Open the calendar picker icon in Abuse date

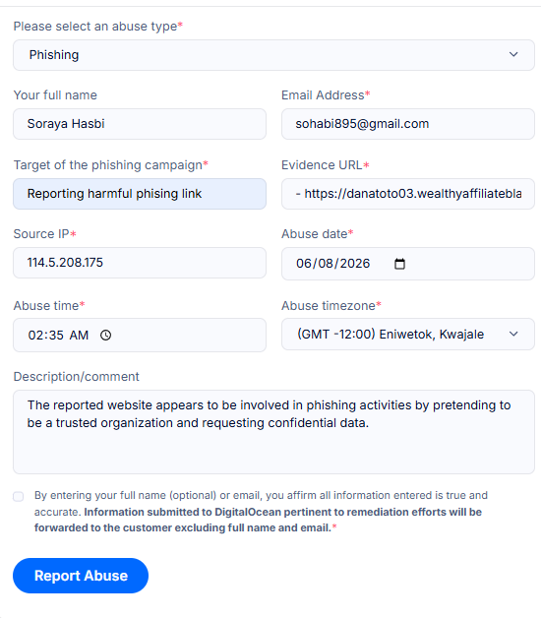399,264
